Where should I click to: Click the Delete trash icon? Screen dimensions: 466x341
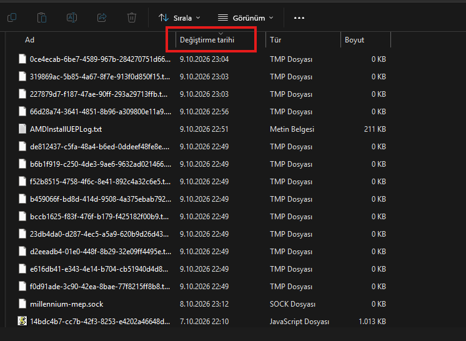(x=132, y=17)
